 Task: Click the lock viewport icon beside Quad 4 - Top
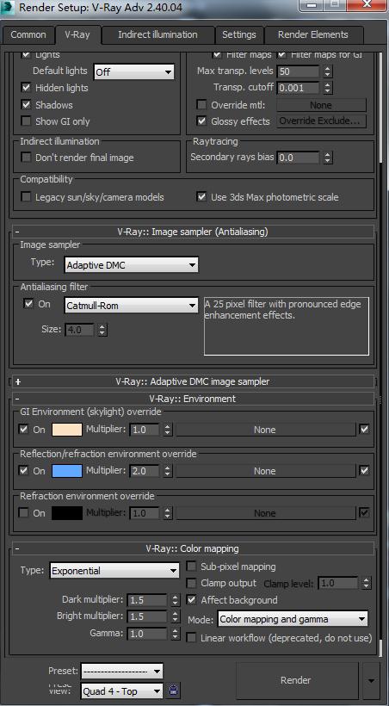(174, 691)
